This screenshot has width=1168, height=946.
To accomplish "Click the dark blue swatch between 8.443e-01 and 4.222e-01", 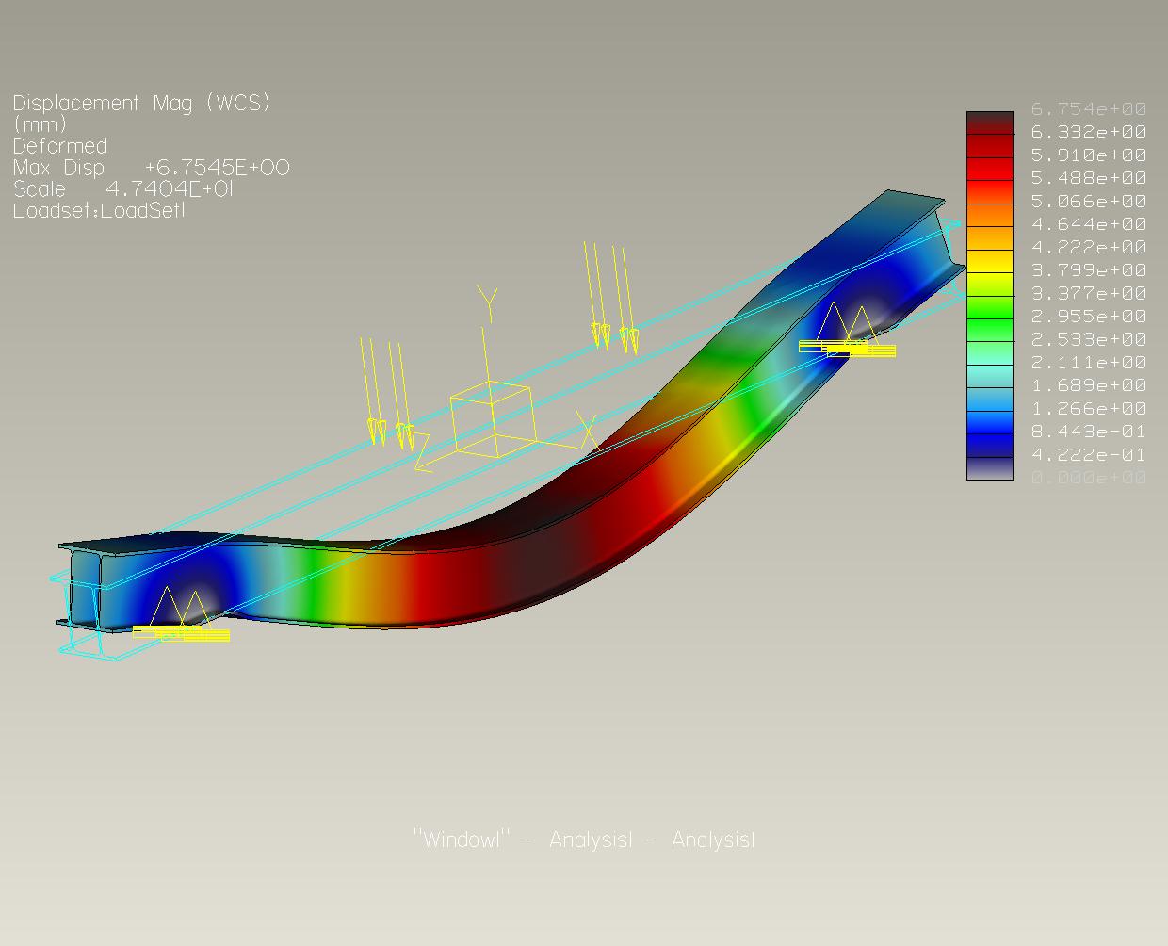I will tap(990, 446).
